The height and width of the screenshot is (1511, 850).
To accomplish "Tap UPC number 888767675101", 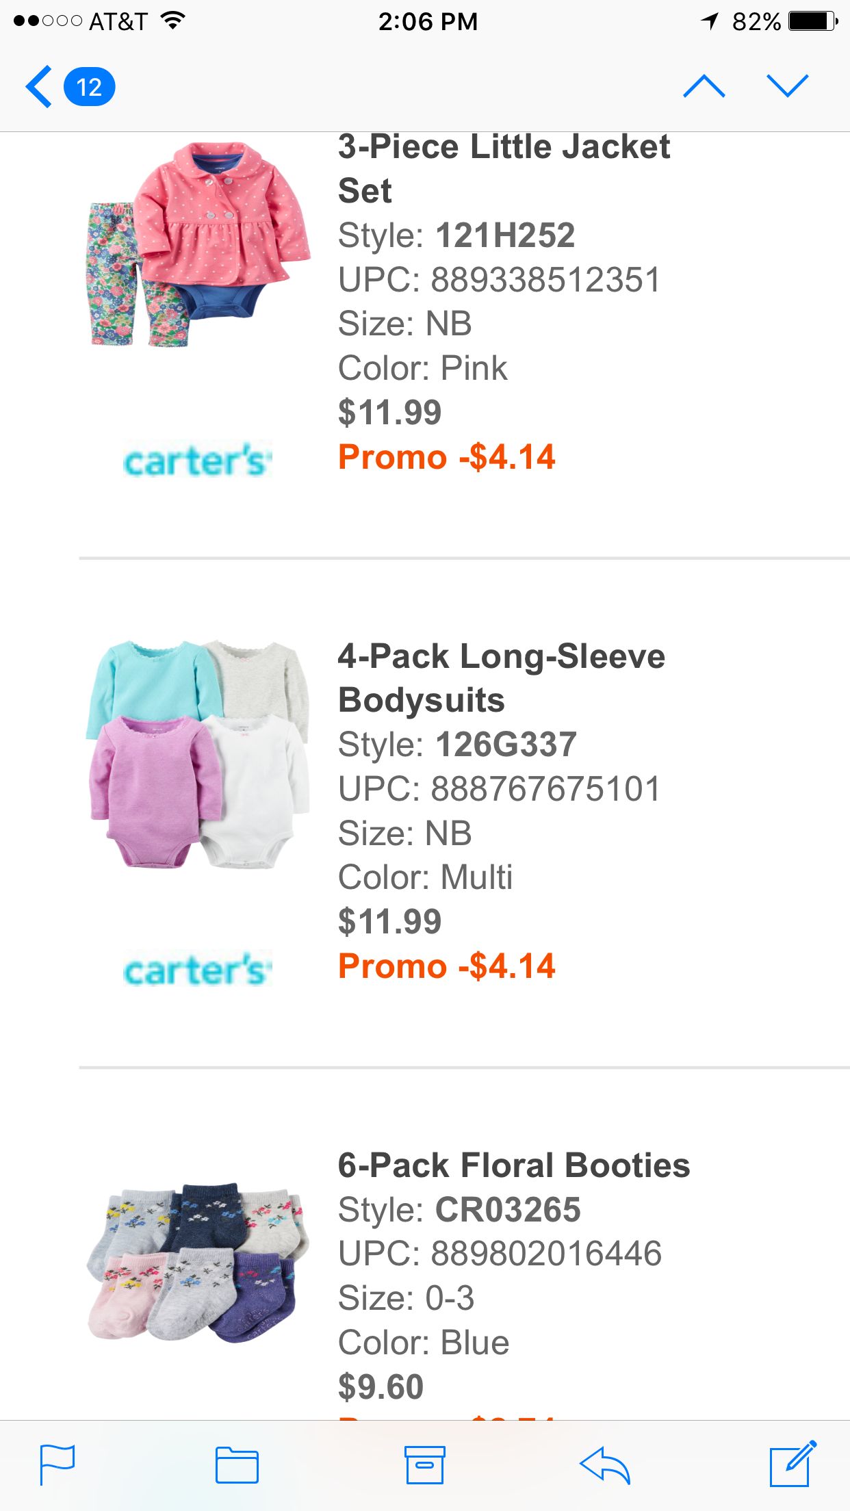I will click(x=545, y=789).
